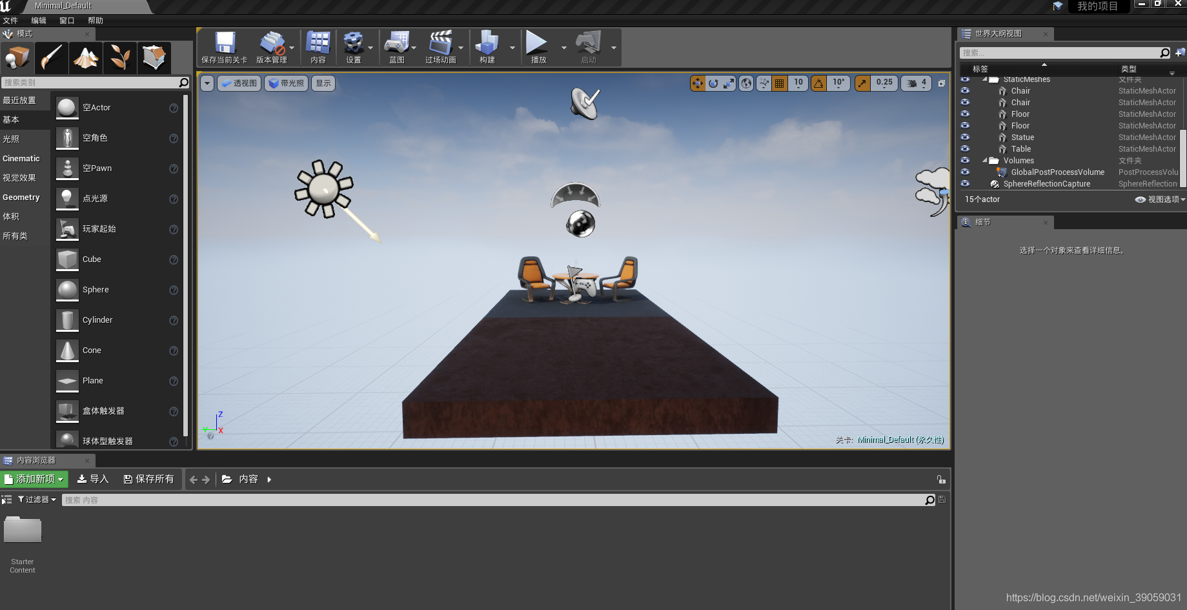Viewport: 1187px width, 610px height.
Task: Toggle visibility of Statue actor
Action: [x=965, y=137]
